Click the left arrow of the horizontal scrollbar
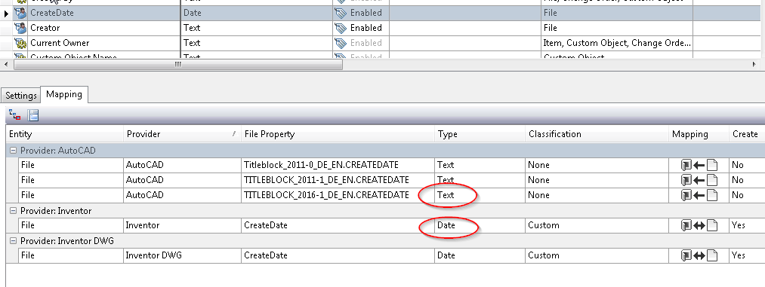 tap(7, 65)
